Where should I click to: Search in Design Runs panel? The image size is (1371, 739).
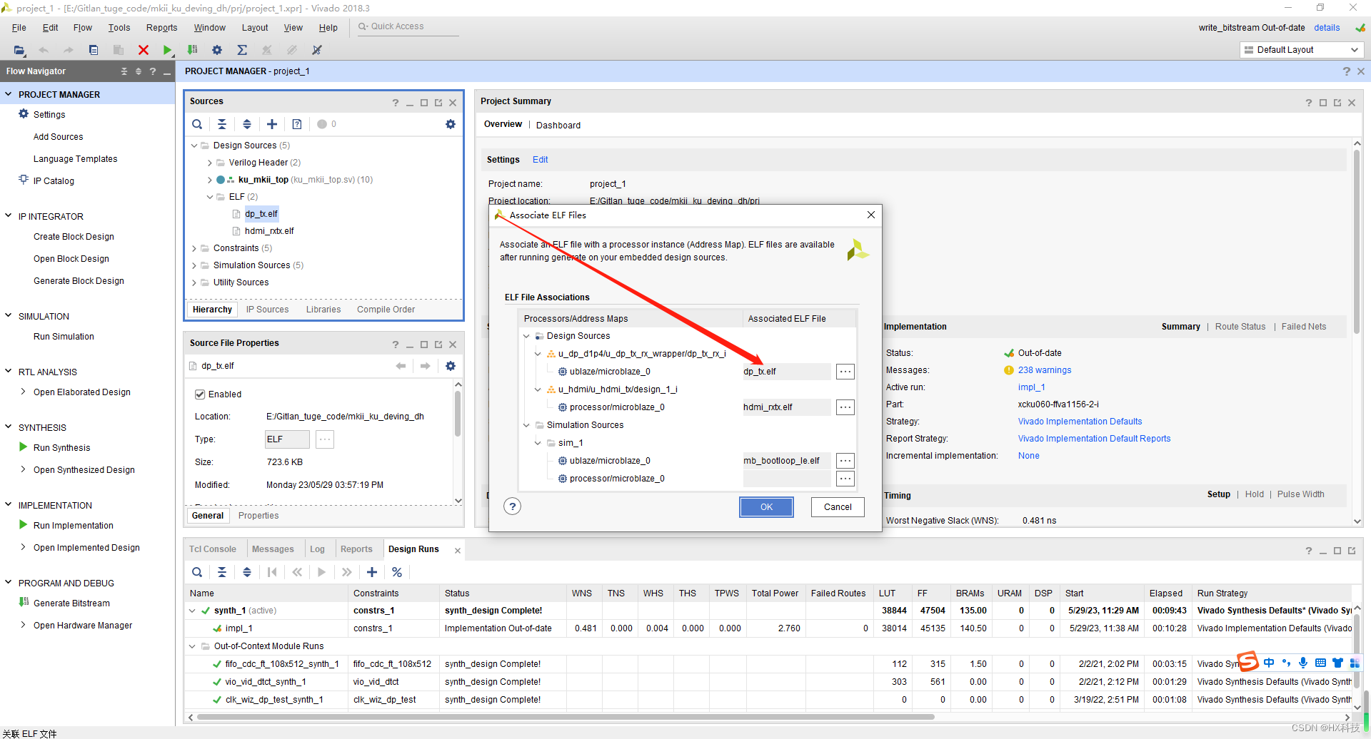197,572
